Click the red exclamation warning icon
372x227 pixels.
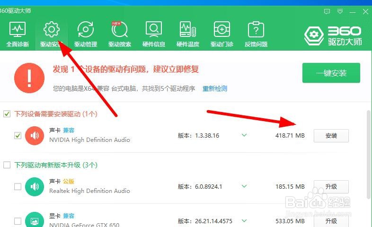pos(29,78)
